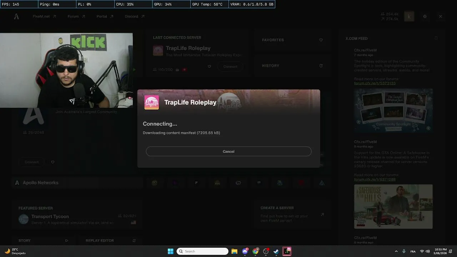Click the swirl-shaped server icon in row
Image resolution: width=457 pixels, height=257 pixels.
[x=238, y=183]
